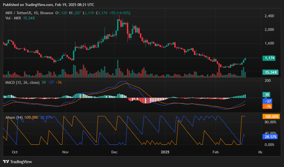Click the TradingView logo at bottom left
This screenshot has width=284, height=167.
coord(17,162)
